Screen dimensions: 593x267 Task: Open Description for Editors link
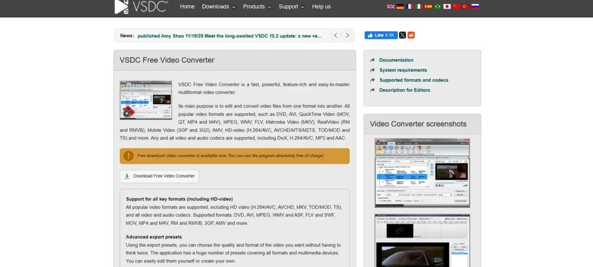(405, 90)
